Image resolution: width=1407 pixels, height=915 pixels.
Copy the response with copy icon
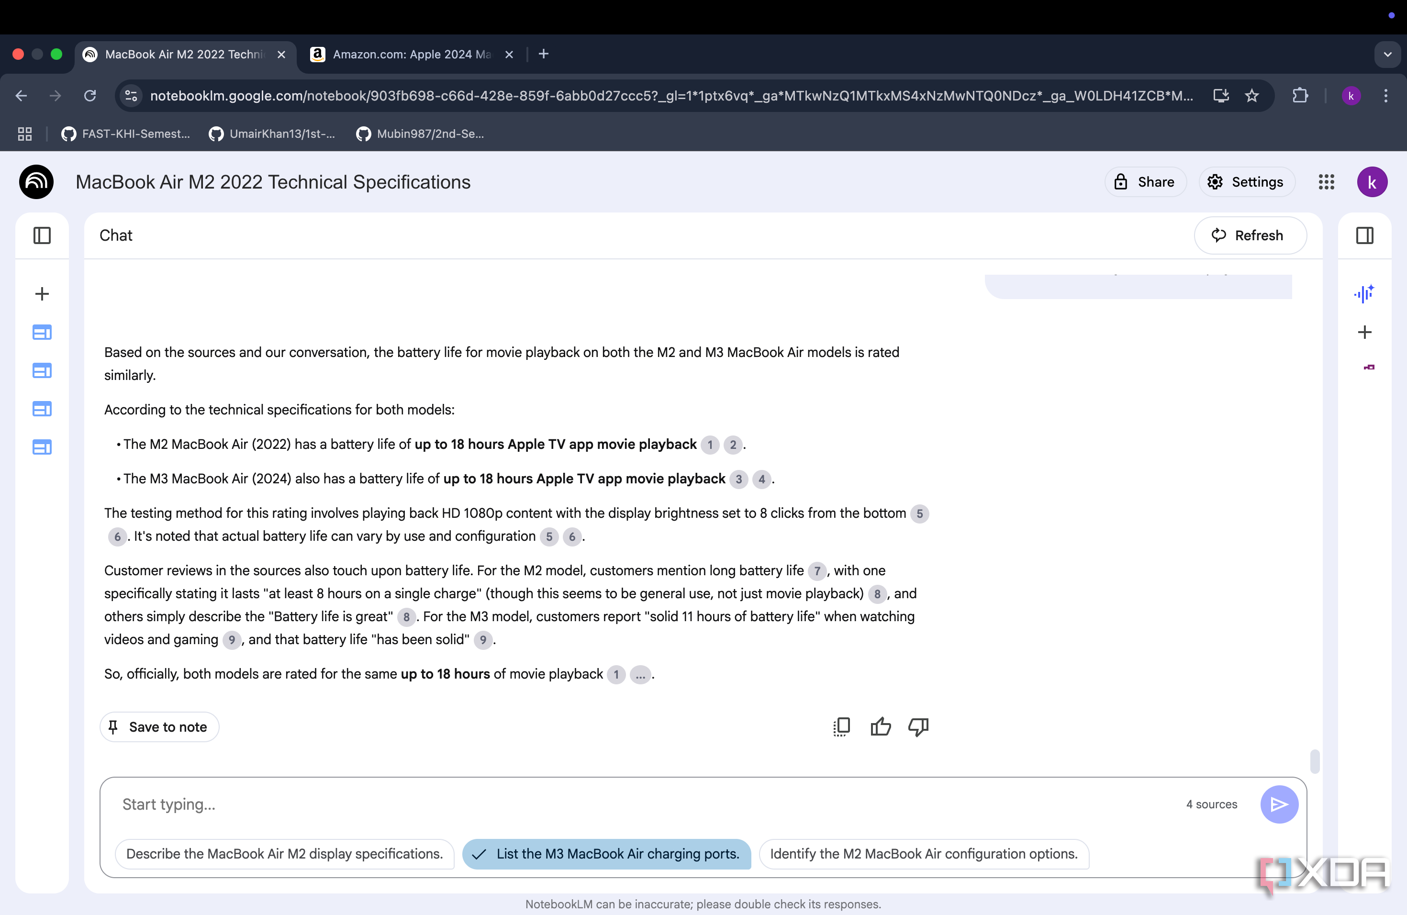[x=841, y=726]
